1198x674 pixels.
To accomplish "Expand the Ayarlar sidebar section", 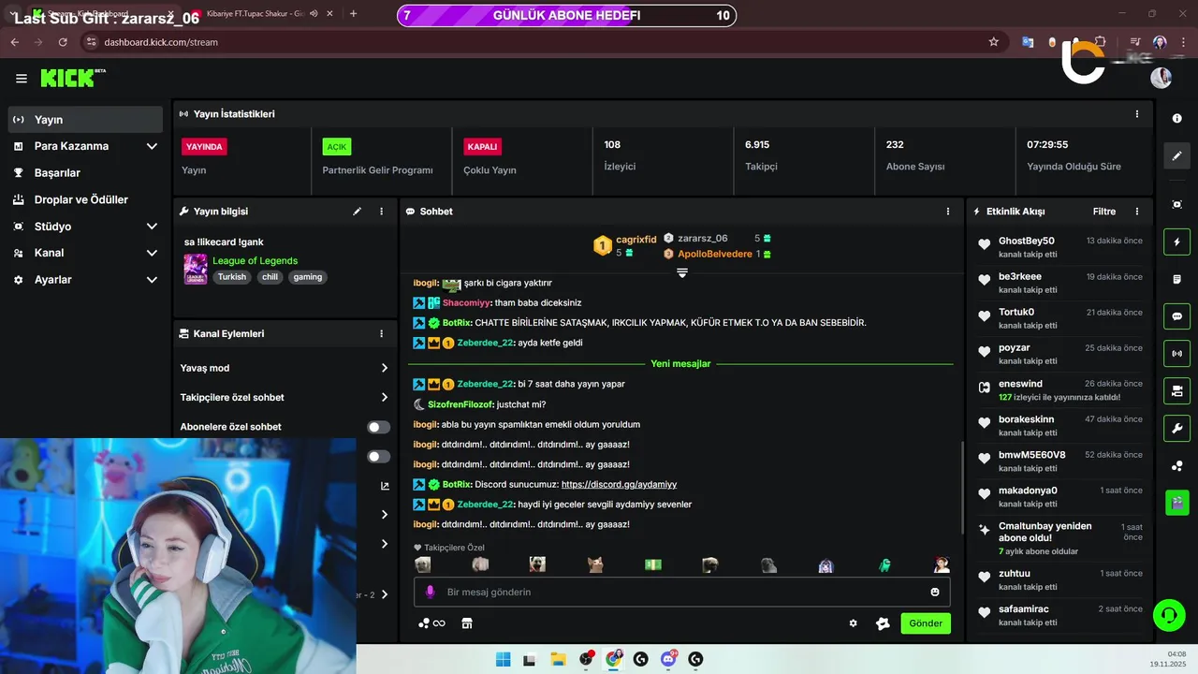I will pyautogui.click(x=152, y=280).
